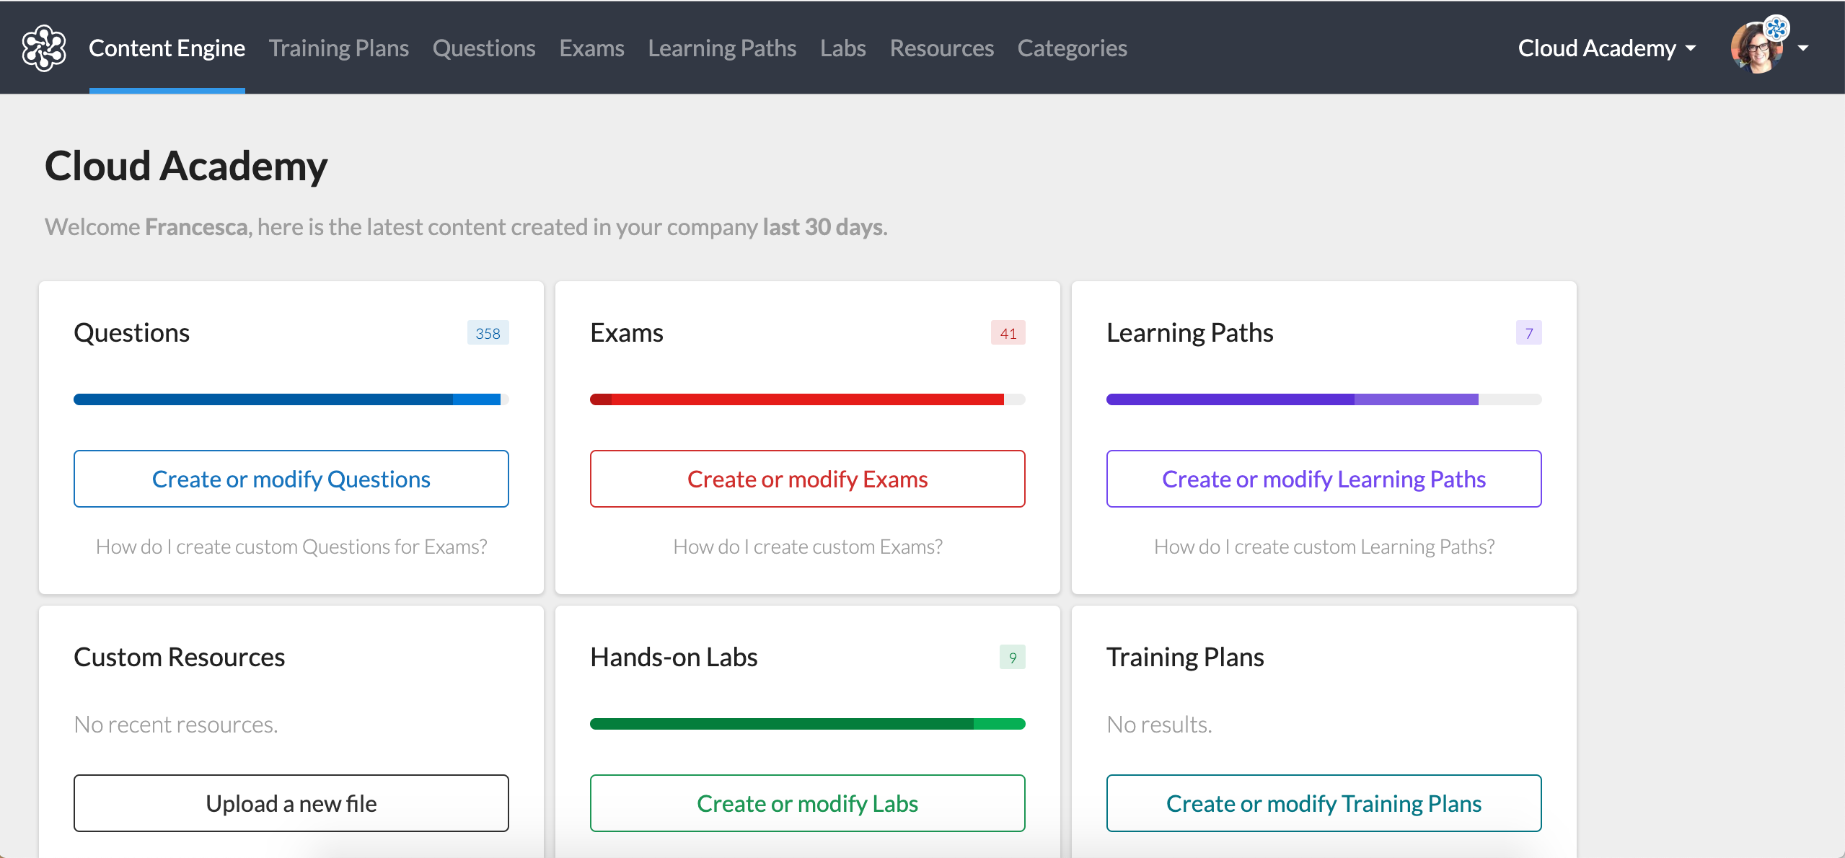The width and height of the screenshot is (1845, 858).
Task: Click the 41 Exams count badge
Action: (1008, 333)
